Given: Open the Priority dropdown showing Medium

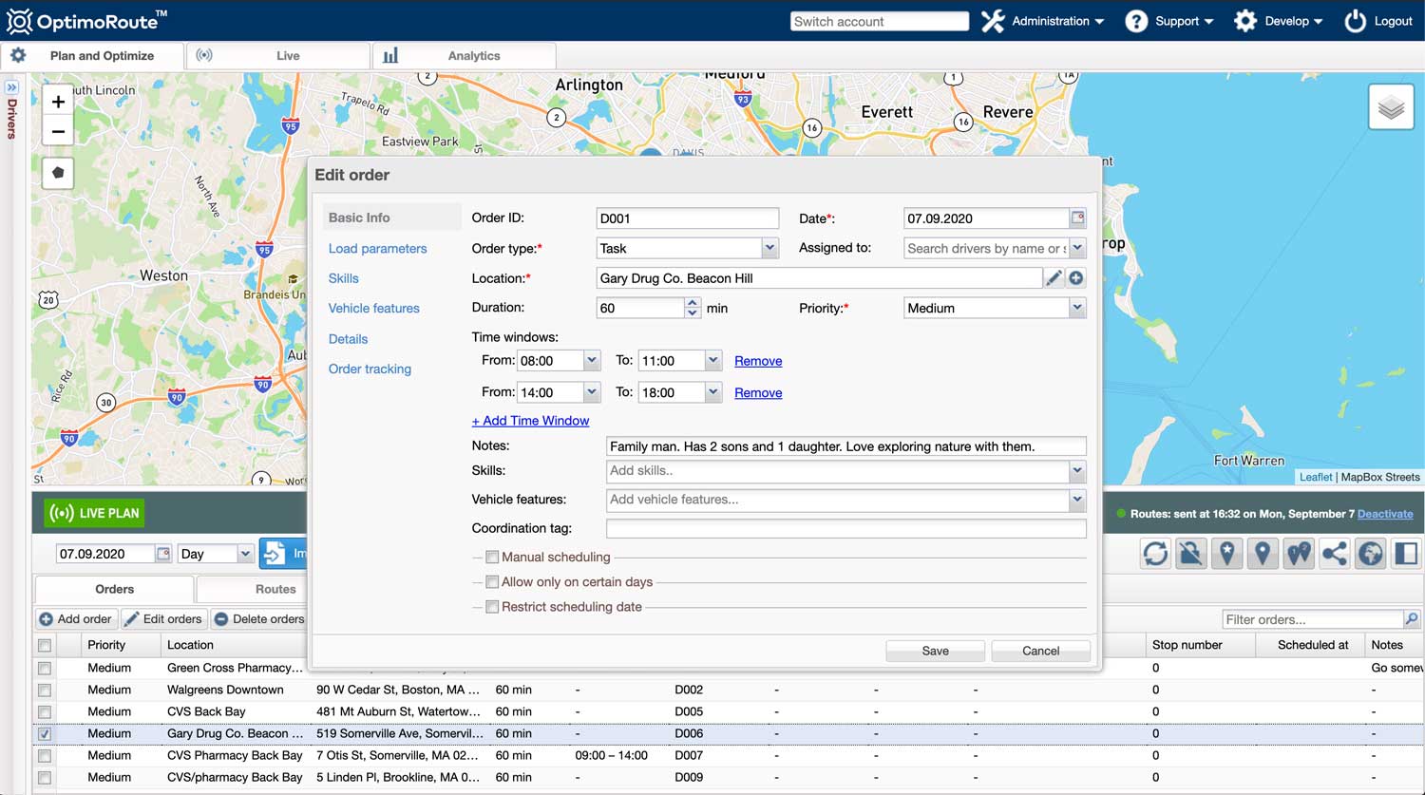Looking at the screenshot, I should pyautogui.click(x=1076, y=307).
